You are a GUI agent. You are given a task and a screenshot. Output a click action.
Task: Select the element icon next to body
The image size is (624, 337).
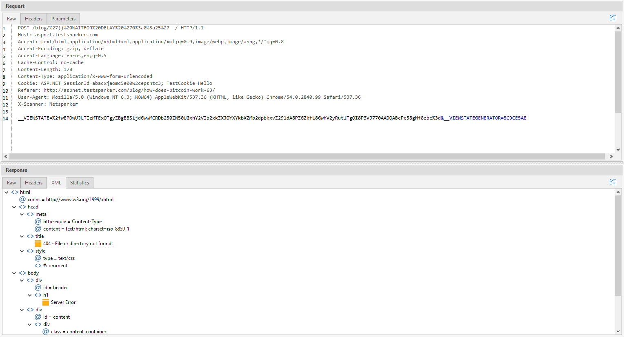22,273
